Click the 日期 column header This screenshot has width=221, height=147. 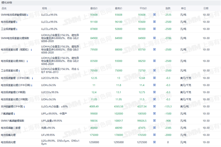pos(206,8)
